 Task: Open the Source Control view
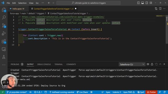[x=4, y=26]
